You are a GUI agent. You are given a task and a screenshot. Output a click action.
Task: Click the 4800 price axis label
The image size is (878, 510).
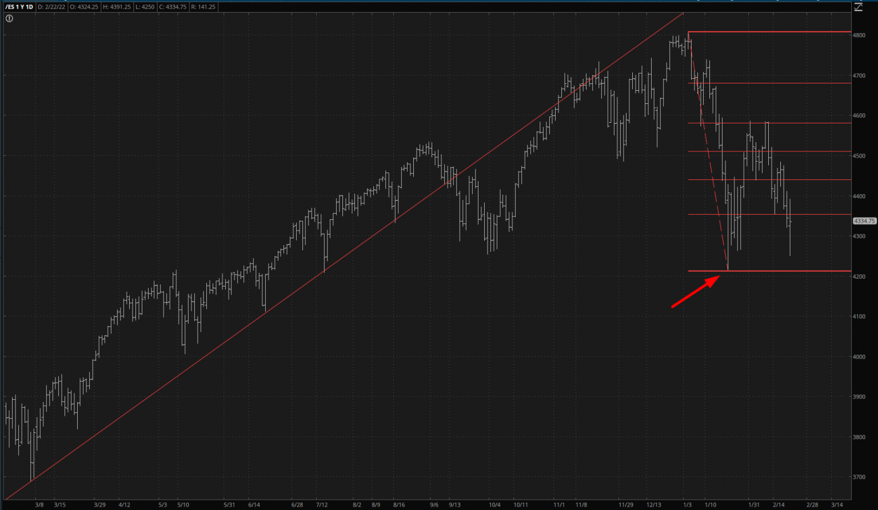(x=859, y=35)
